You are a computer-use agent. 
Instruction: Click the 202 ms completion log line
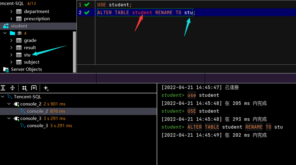point(214,135)
